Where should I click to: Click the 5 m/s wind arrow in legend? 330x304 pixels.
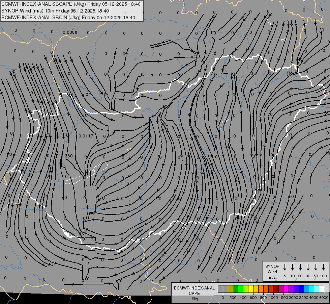pos(284,267)
